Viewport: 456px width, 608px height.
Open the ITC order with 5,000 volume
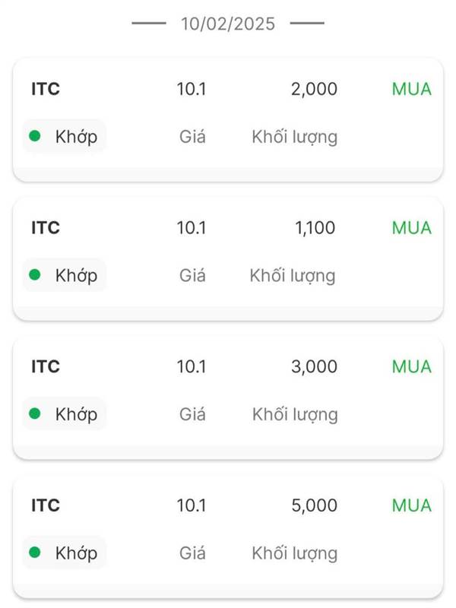[x=228, y=536]
